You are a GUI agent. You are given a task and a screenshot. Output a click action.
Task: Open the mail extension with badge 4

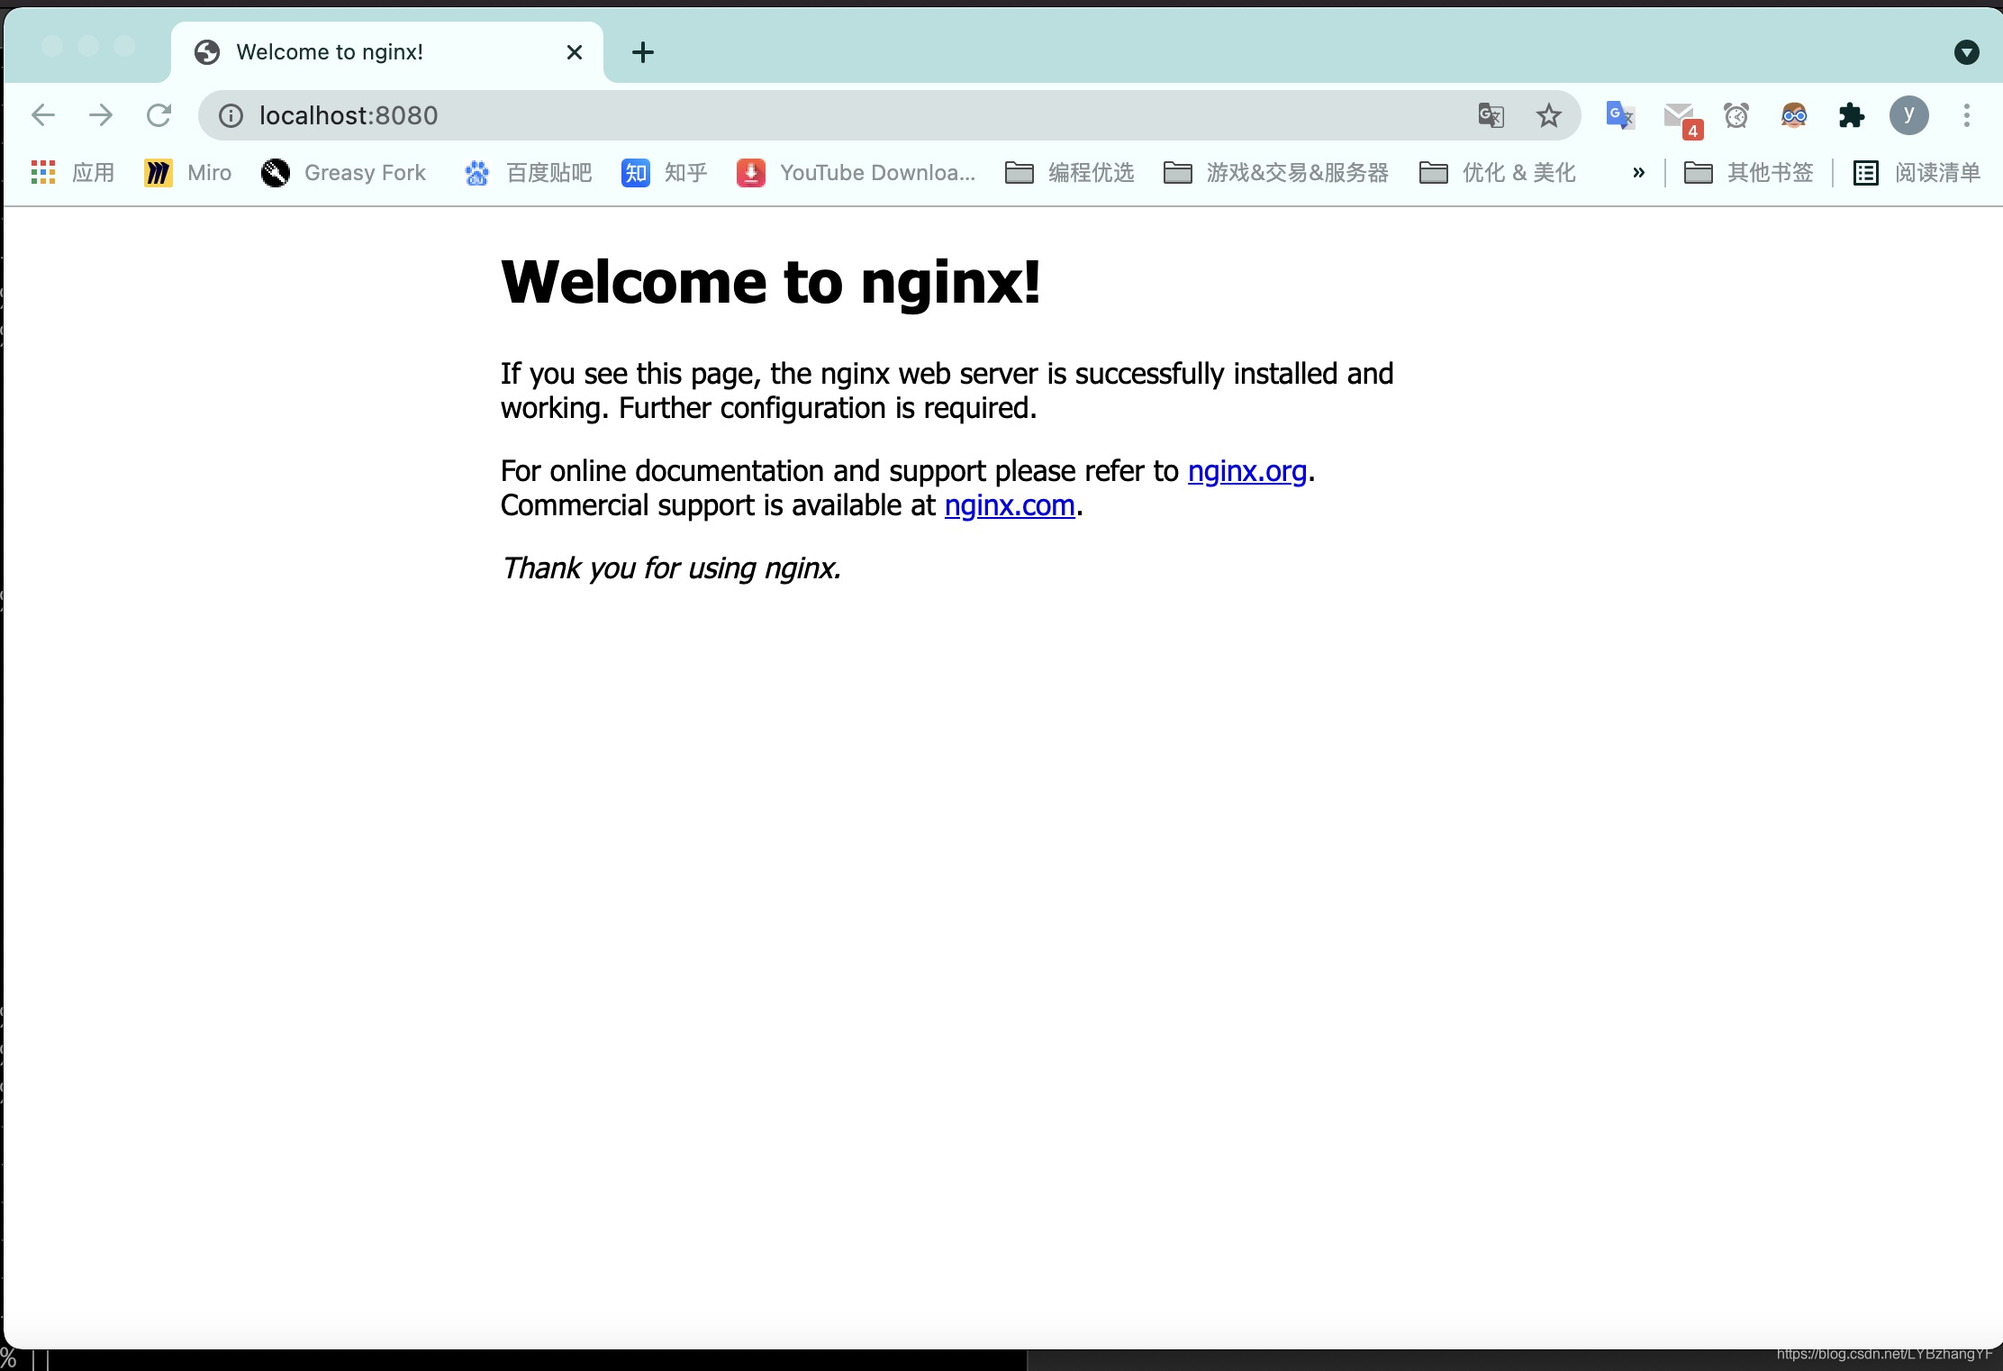pos(1681,118)
